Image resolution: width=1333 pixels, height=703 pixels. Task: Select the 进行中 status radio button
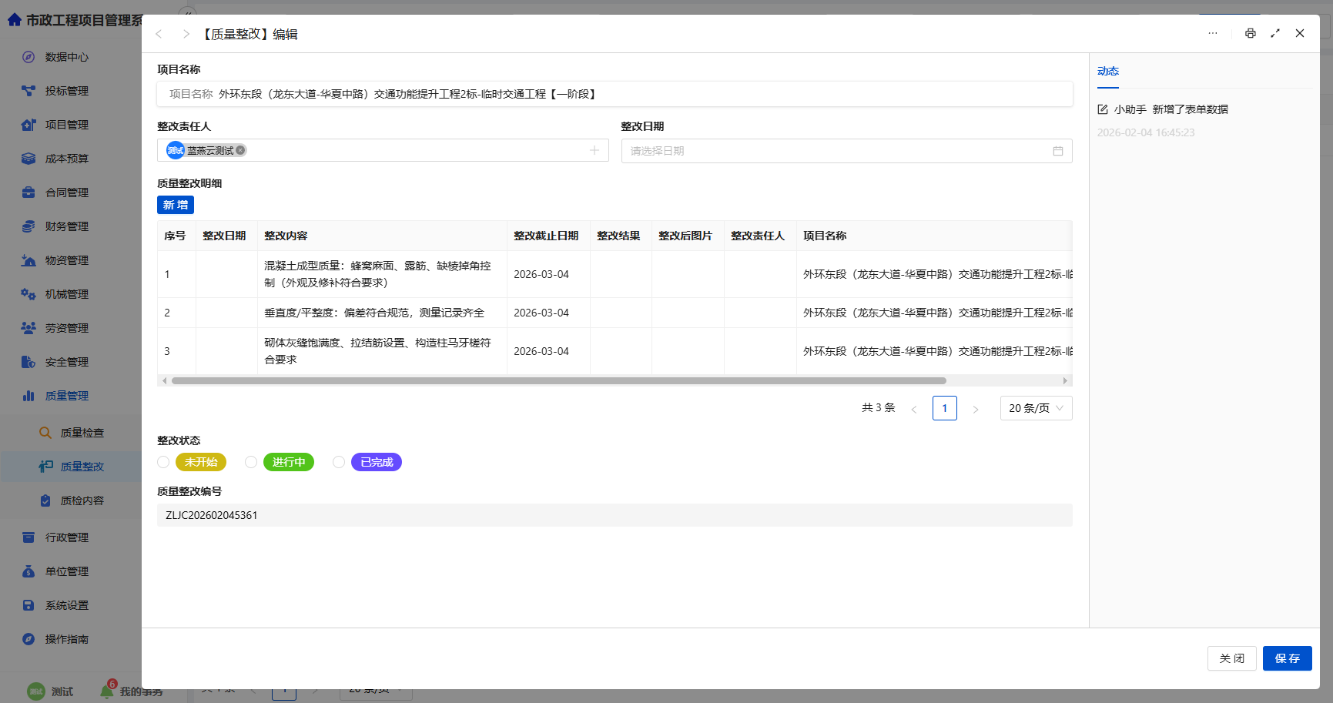(251, 462)
